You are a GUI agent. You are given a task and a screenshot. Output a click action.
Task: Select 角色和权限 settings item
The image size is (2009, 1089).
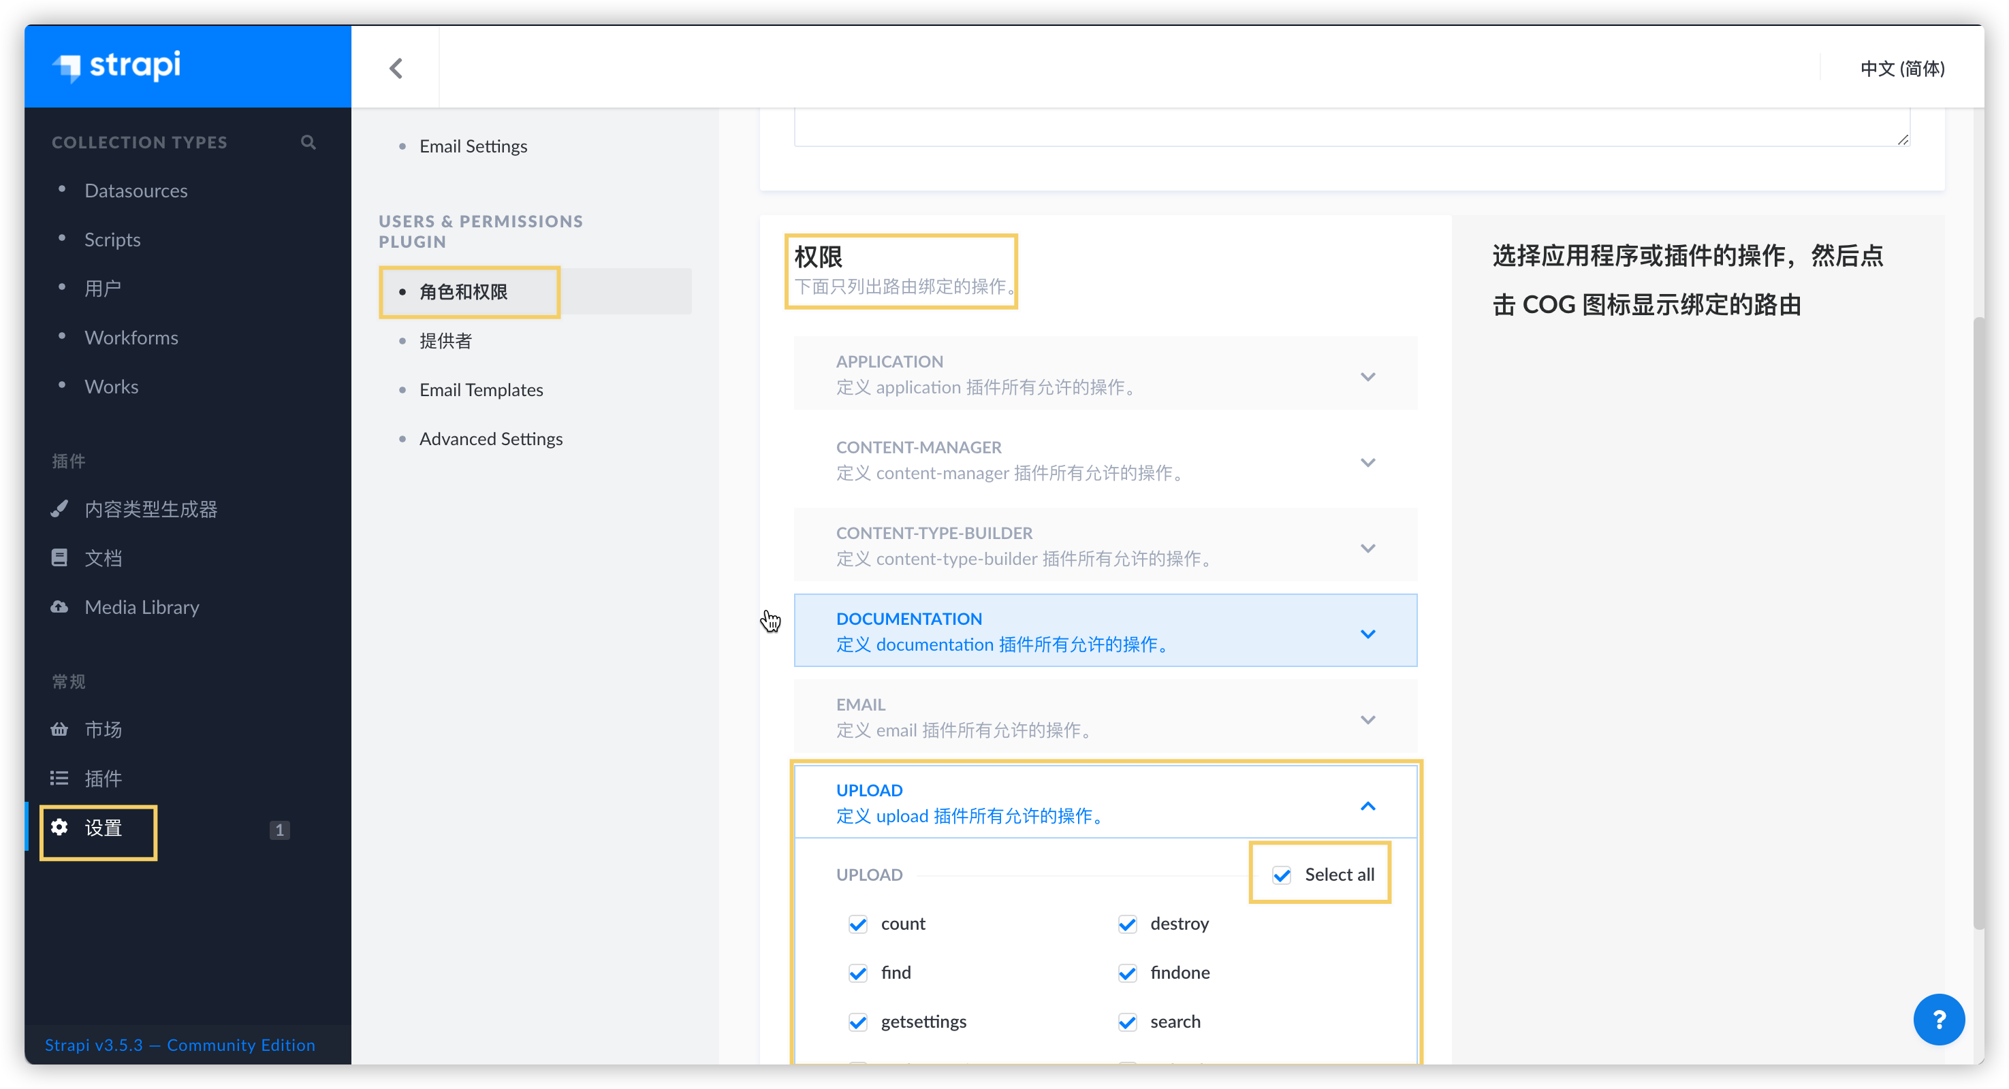pyautogui.click(x=535, y=291)
